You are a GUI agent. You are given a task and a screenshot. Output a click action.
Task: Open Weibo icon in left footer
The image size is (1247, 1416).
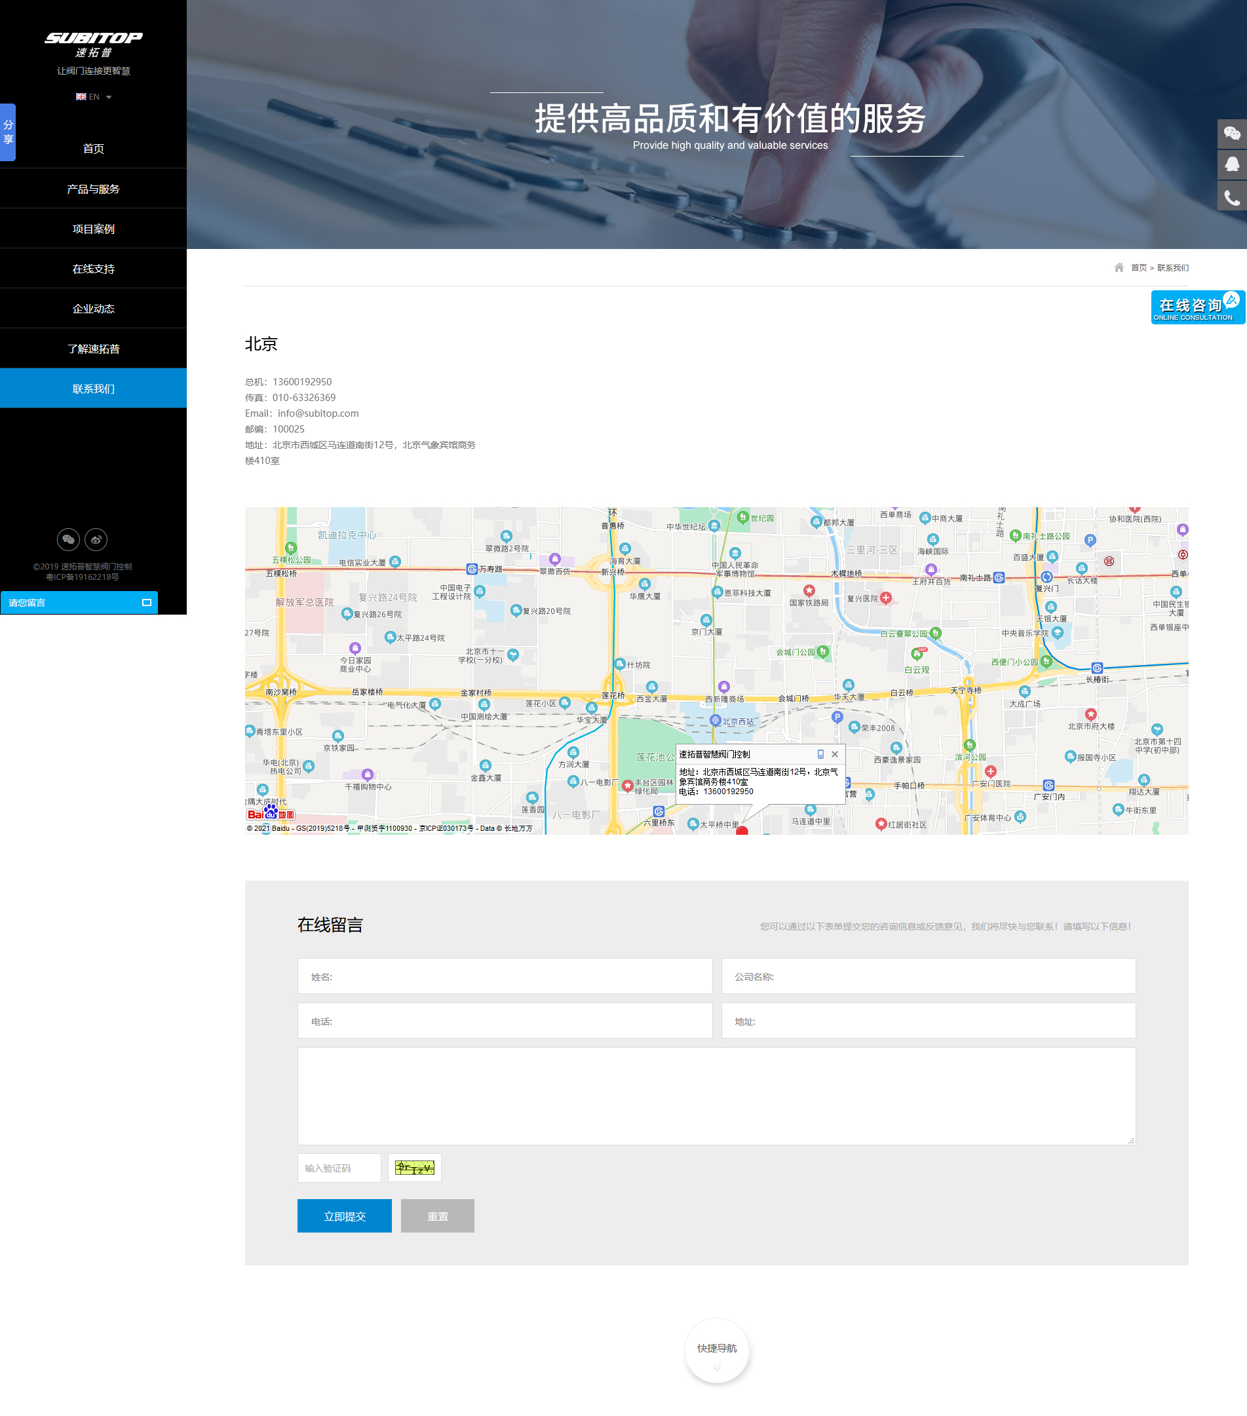96,539
